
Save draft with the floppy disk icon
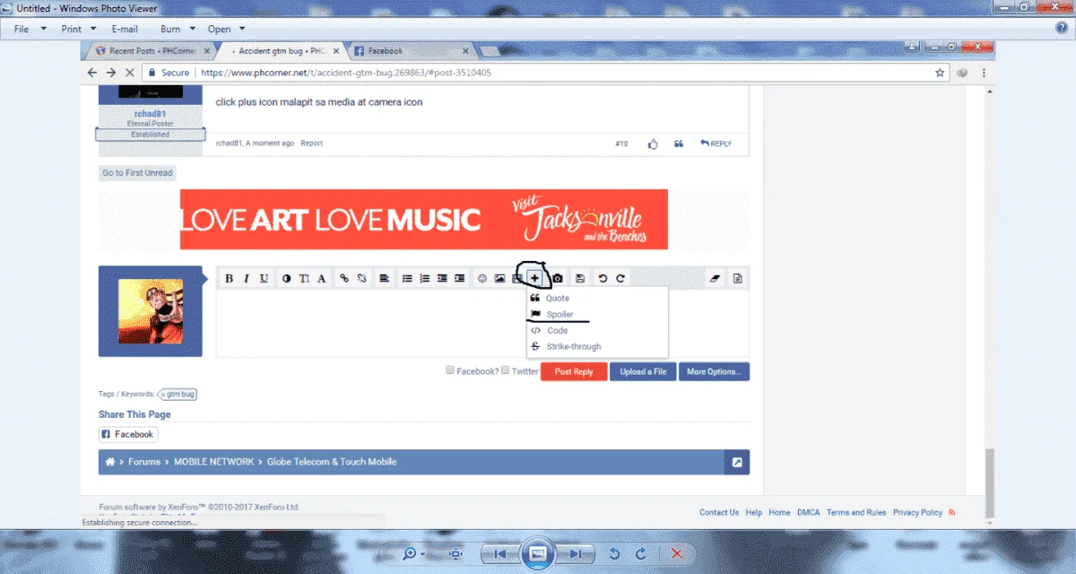click(580, 279)
